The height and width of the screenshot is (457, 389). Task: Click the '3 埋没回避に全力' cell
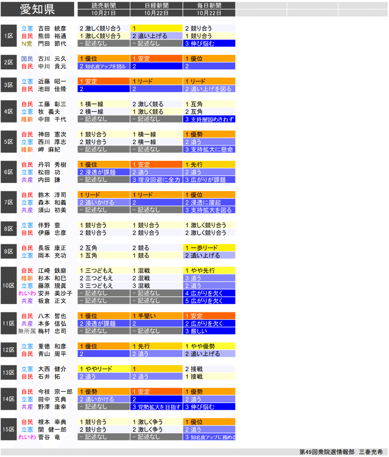157,180
